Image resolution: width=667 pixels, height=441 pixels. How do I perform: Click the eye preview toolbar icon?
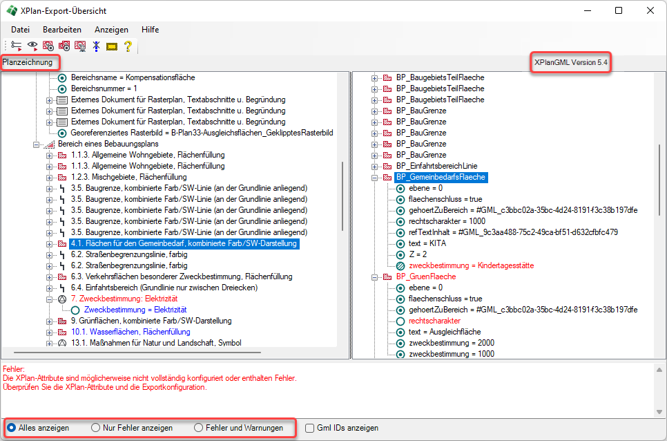click(32, 46)
